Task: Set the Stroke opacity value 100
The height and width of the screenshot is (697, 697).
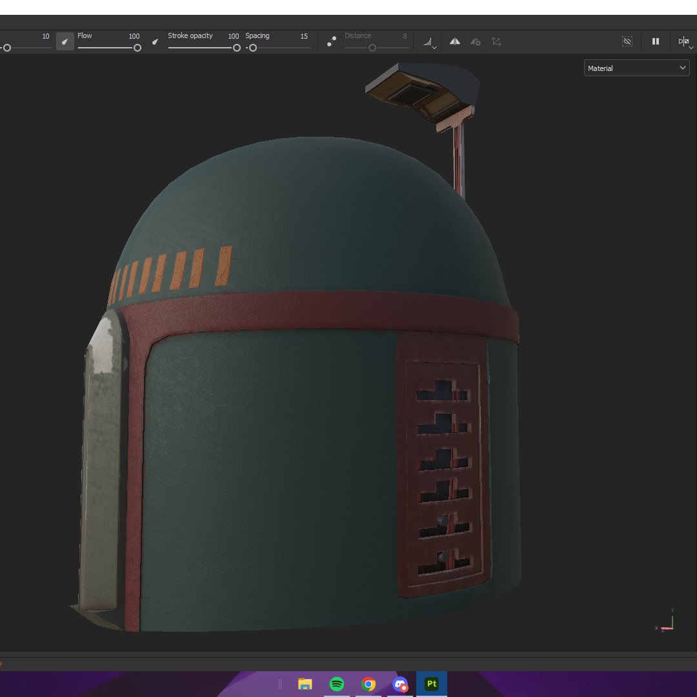Action: [x=234, y=36]
